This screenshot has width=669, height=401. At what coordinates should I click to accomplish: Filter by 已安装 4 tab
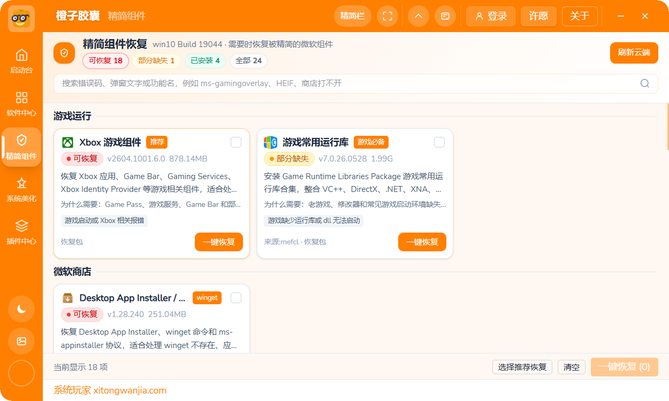205,61
